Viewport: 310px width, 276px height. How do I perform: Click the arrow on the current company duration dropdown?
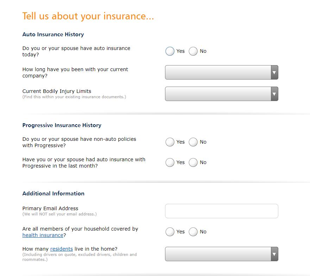[x=274, y=73]
